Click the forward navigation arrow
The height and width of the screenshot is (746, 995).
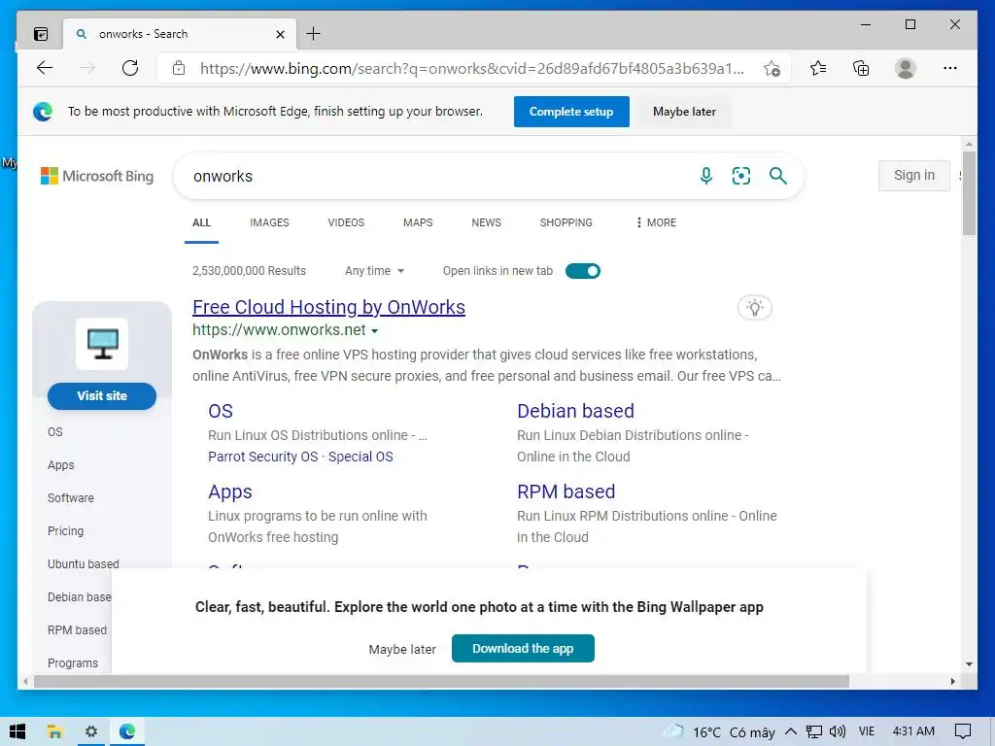(87, 68)
